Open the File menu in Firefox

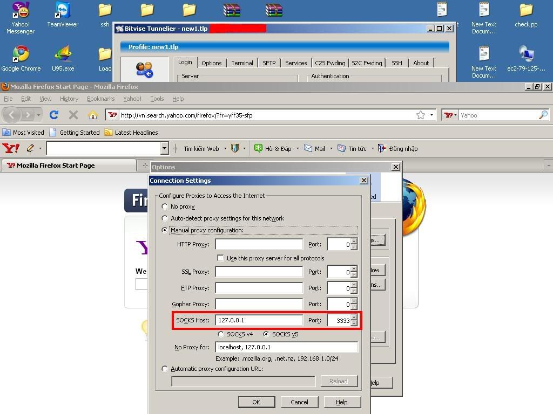coord(8,99)
